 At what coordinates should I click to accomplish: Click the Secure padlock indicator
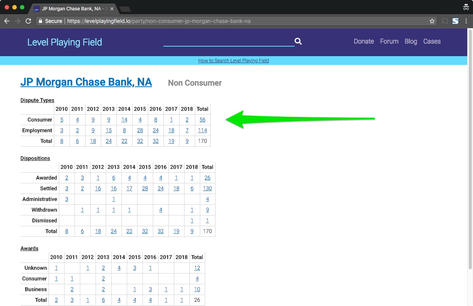tap(50, 21)
